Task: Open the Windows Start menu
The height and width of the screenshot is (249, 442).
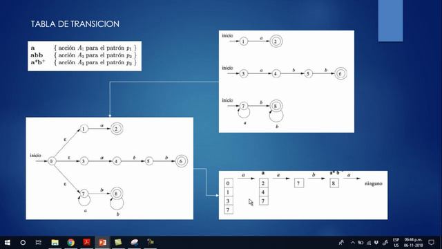Action: pos(8,242)
